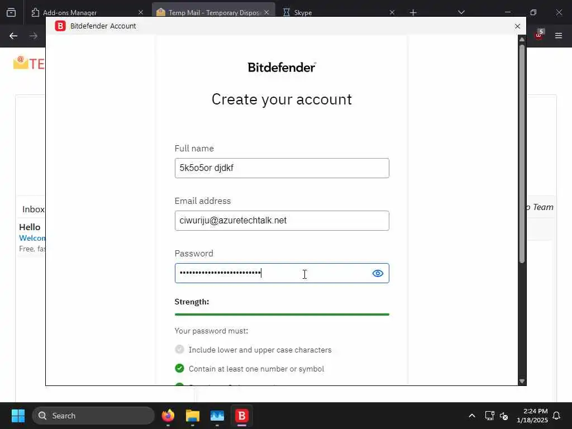Viewport: 572px width, 429px height.
Task: Open Bitdefender from the taskbar
Action: click(241, 416)
